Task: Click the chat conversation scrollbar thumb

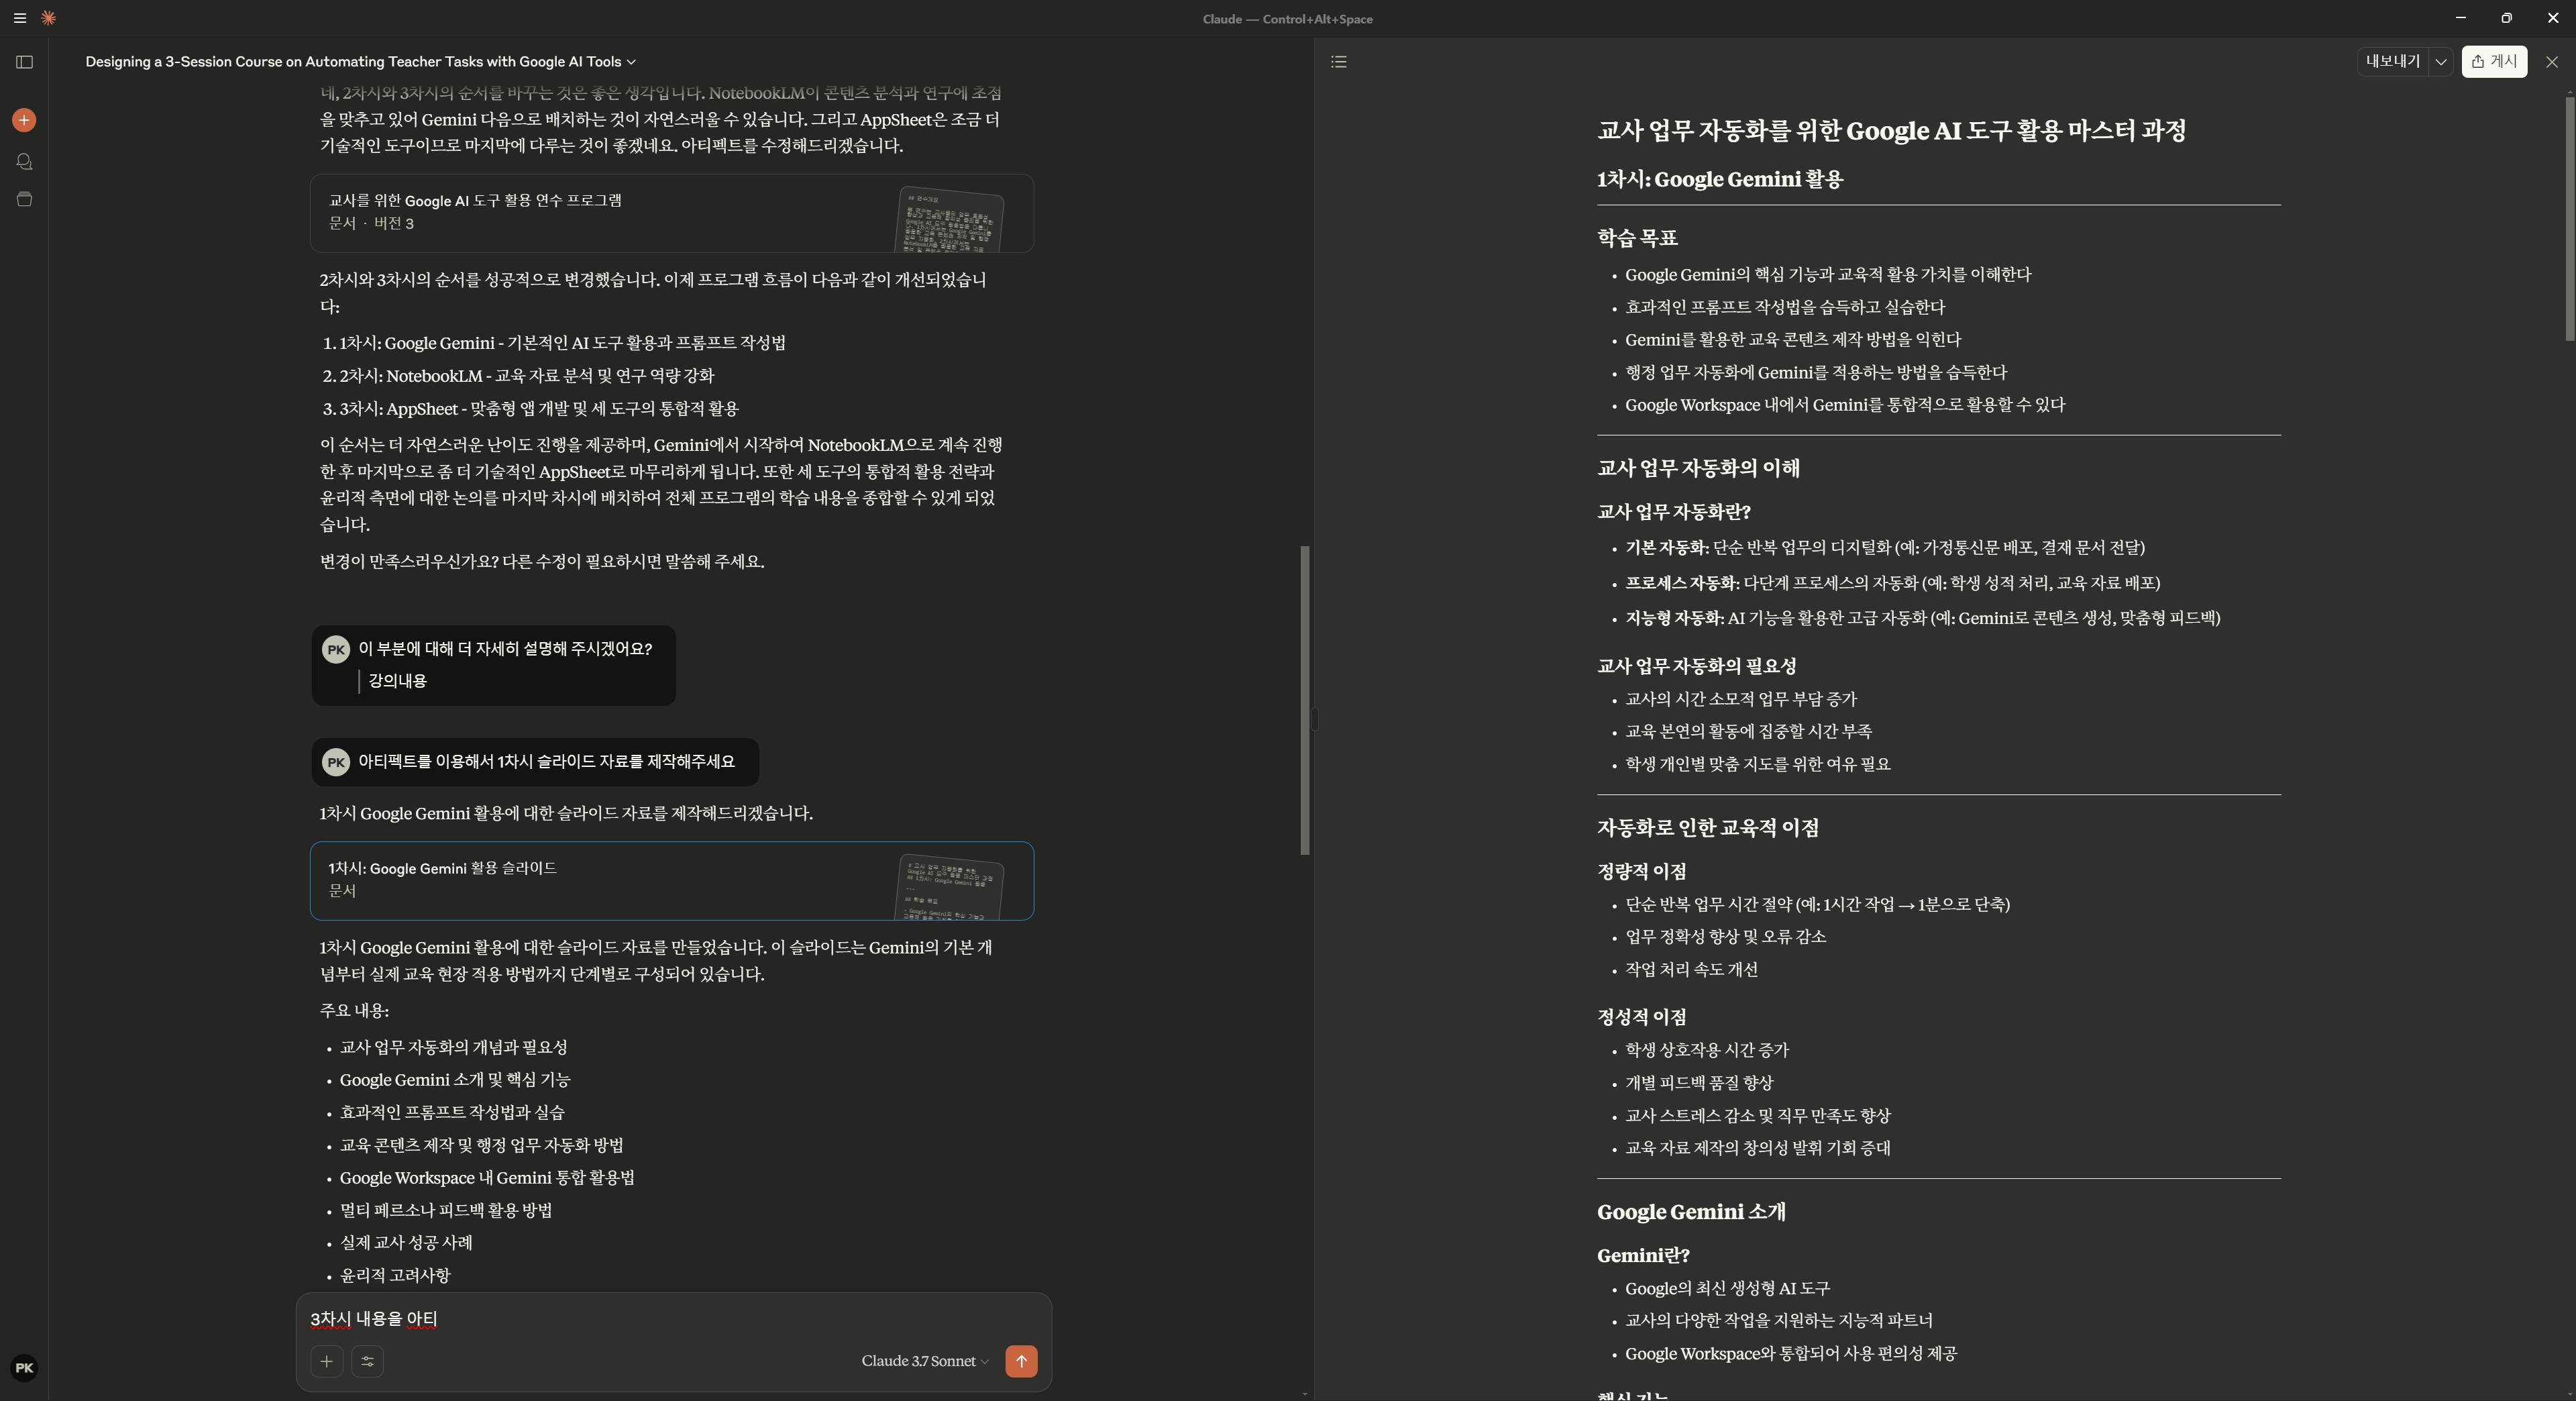Action: (1304, 700)
